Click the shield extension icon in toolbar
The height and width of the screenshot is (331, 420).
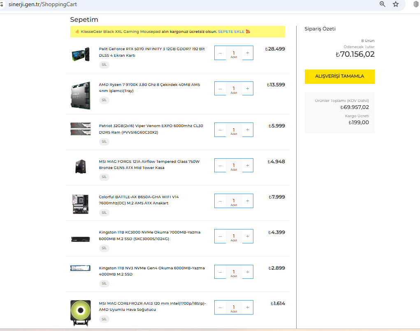415,4
